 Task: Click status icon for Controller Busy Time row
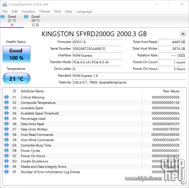[6, 145]
